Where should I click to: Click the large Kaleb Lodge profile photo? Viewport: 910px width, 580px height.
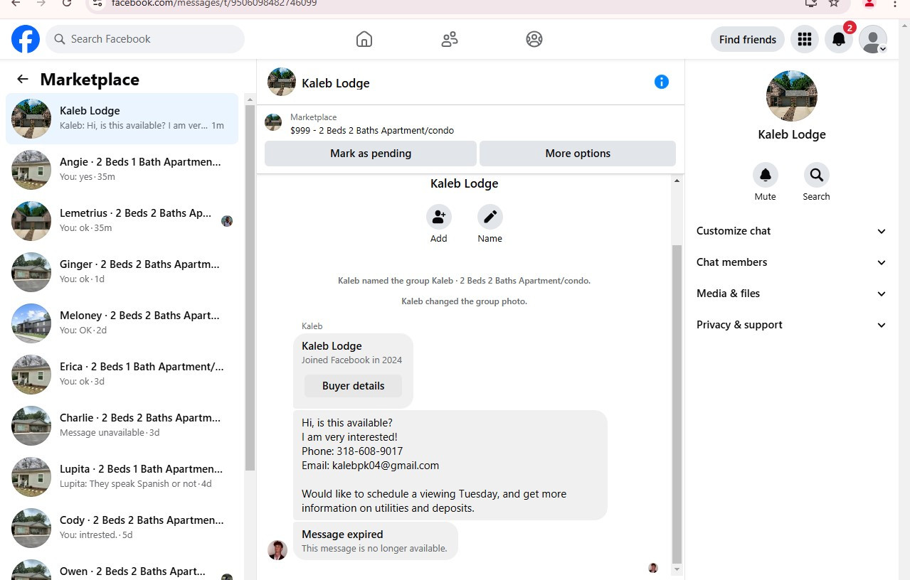(x=792, y=96)
